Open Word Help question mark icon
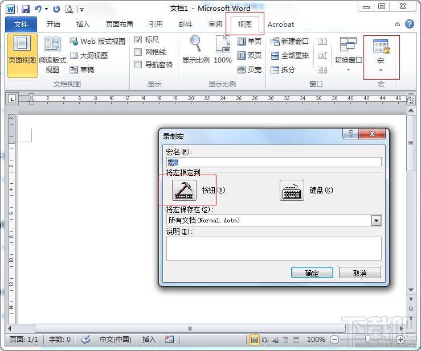This screenshot has width=421, height=351. coord(410,24)
